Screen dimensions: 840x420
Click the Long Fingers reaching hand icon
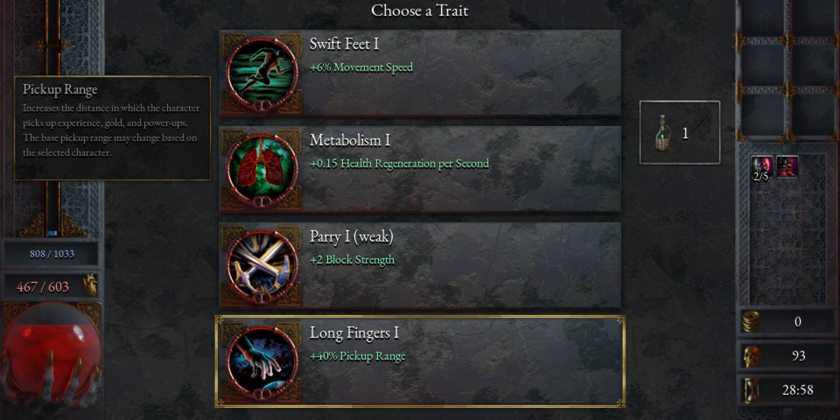[262, 362]
